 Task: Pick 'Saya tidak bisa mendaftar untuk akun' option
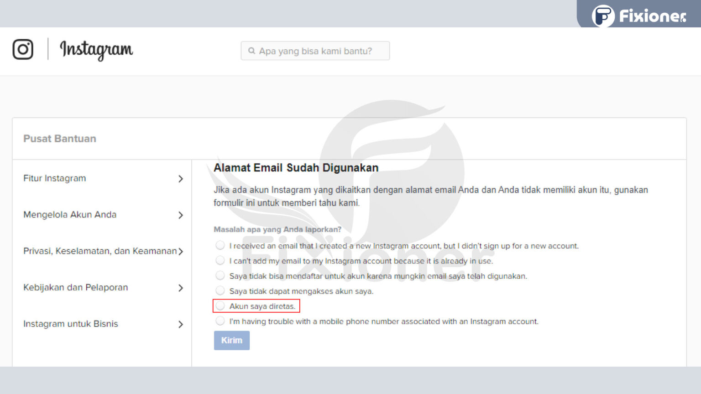coord(220,275)
